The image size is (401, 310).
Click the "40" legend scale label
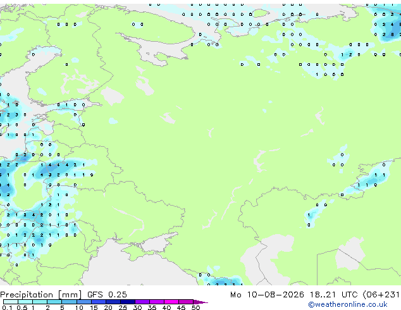coord(166,307)
